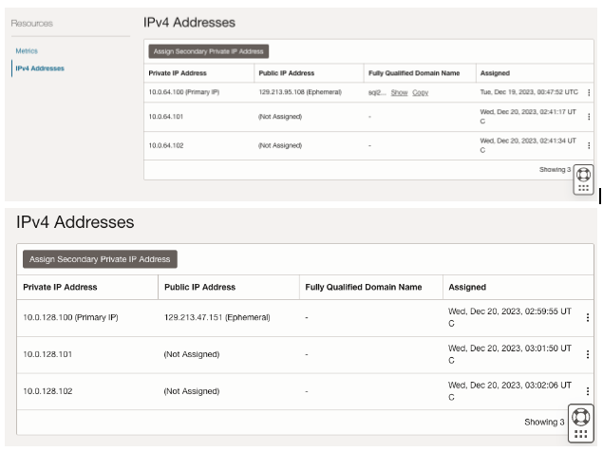Image resolution: width=603 pixels, height=452 pixels.
Task: Select IPv4 Addresses in Resources sidebar
Action: (x=39, y=68)
